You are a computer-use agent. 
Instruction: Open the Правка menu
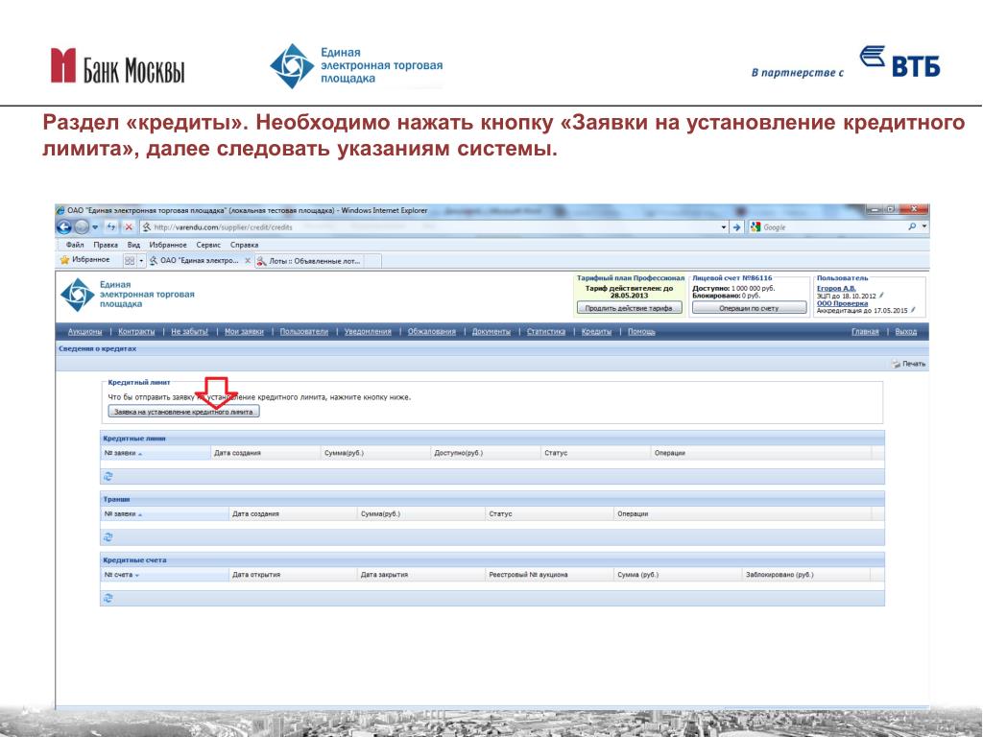(x=106, y=245)
